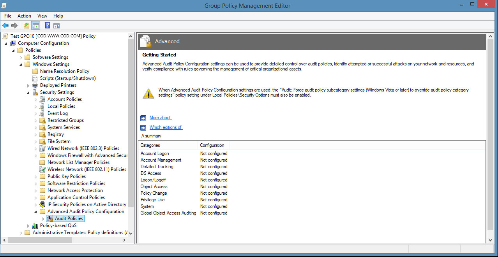Viewport: 498px width, 257px height.
Task: Click the Configuration column header
Action: point(214,145)
